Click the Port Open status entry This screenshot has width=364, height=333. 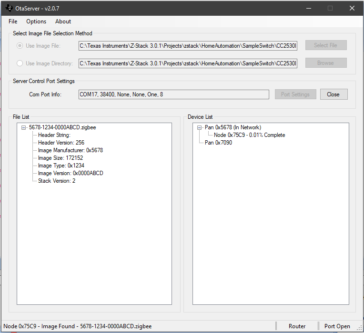[x=337, y=326]
